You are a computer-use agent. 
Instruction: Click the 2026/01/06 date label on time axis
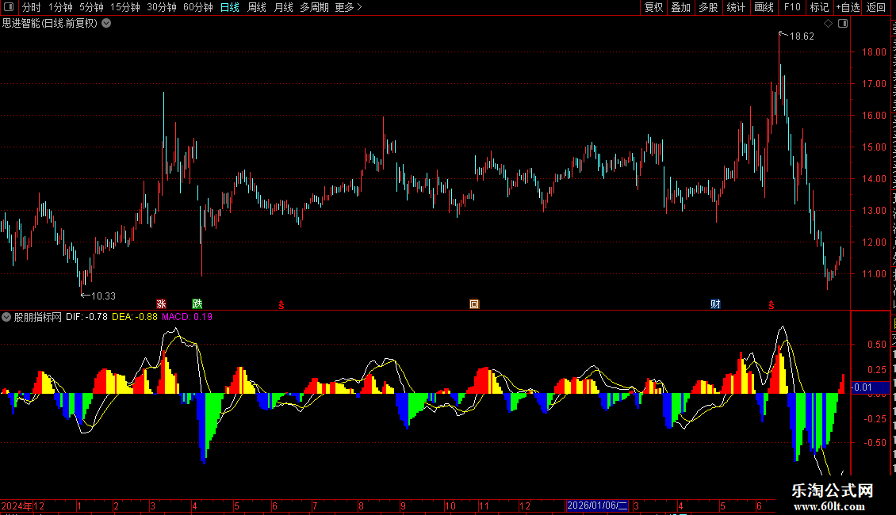pyautogui.click(x=597, y=505)
